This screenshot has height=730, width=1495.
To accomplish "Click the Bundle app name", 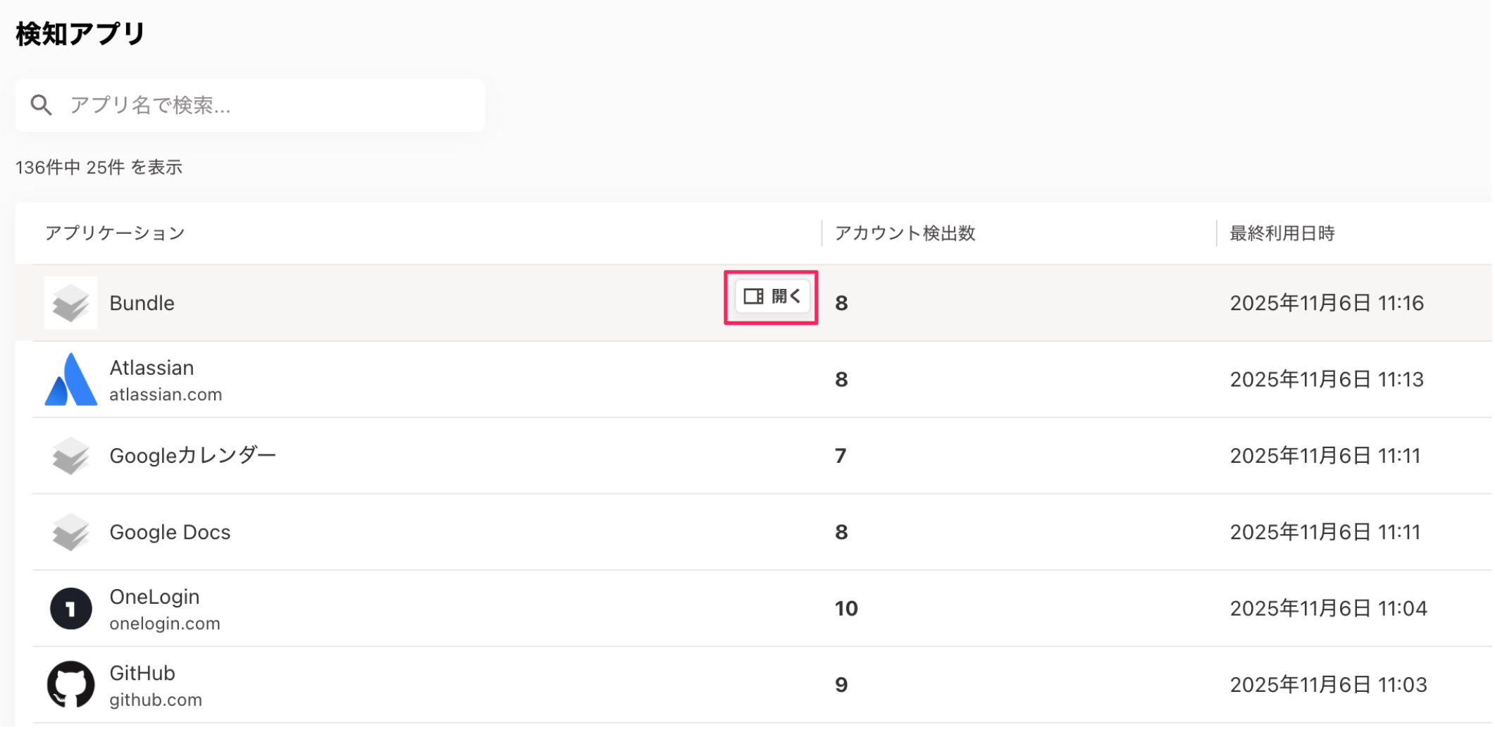I will point(142,303).
